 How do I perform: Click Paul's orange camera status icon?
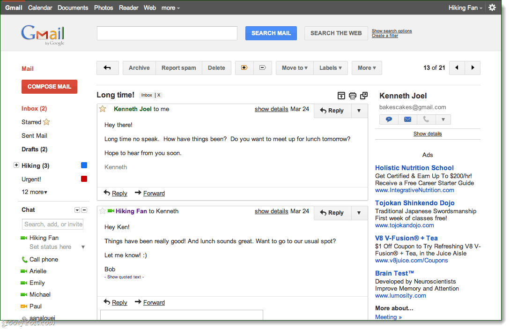24,306
